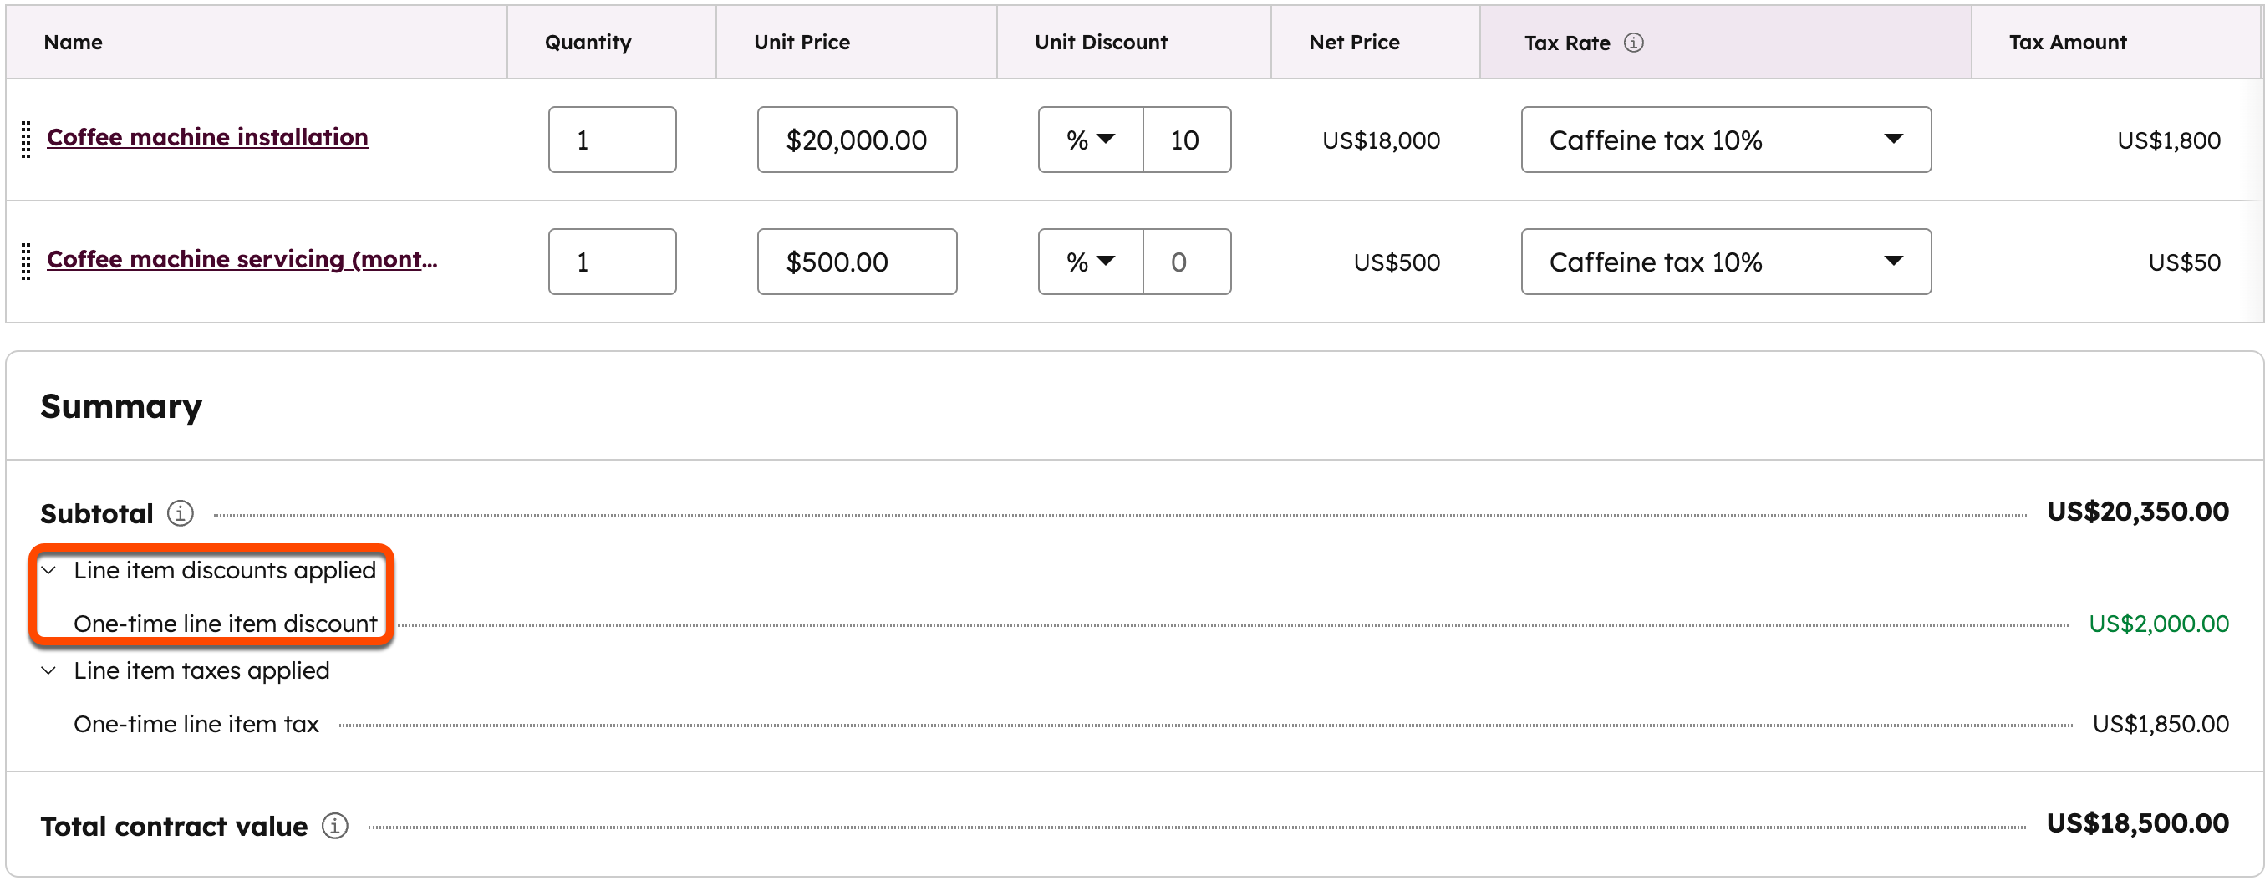Screen dimensions: 2265x881
Task: Select the 10 percent discount value field
Action: pos(1186,139)
